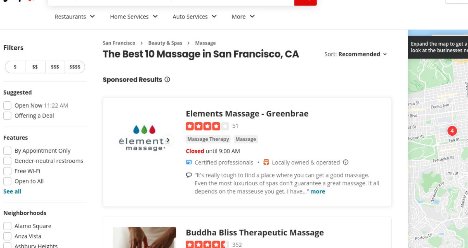Click next photo arrow on Elements Massage logo
The width and height of the screenshot is (468, 248).
(168, 140)
